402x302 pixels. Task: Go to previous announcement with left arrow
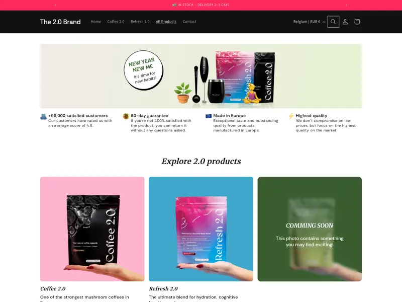point(55,5)
